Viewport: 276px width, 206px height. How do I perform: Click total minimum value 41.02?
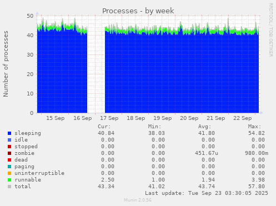click(157, 187)
